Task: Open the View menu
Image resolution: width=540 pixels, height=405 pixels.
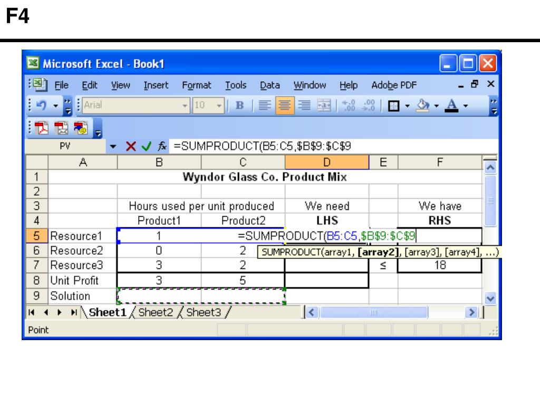Action: [121, 85]
